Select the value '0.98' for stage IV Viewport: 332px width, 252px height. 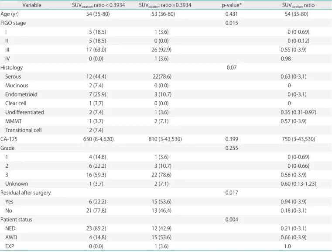tap(286, 59)
